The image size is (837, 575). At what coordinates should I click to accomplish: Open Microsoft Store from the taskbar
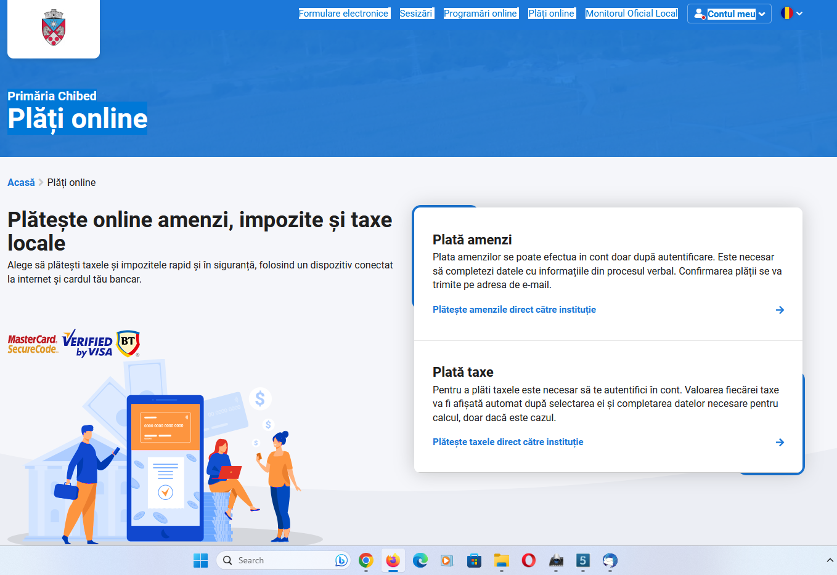pos(474,560)
